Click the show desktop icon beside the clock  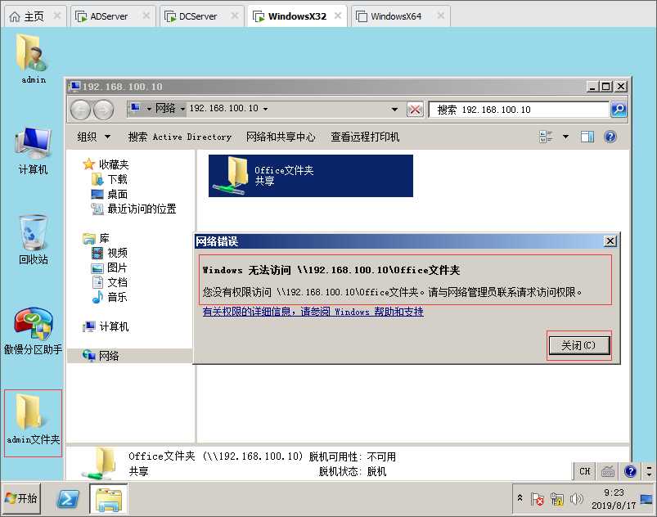tap(646, 499)
